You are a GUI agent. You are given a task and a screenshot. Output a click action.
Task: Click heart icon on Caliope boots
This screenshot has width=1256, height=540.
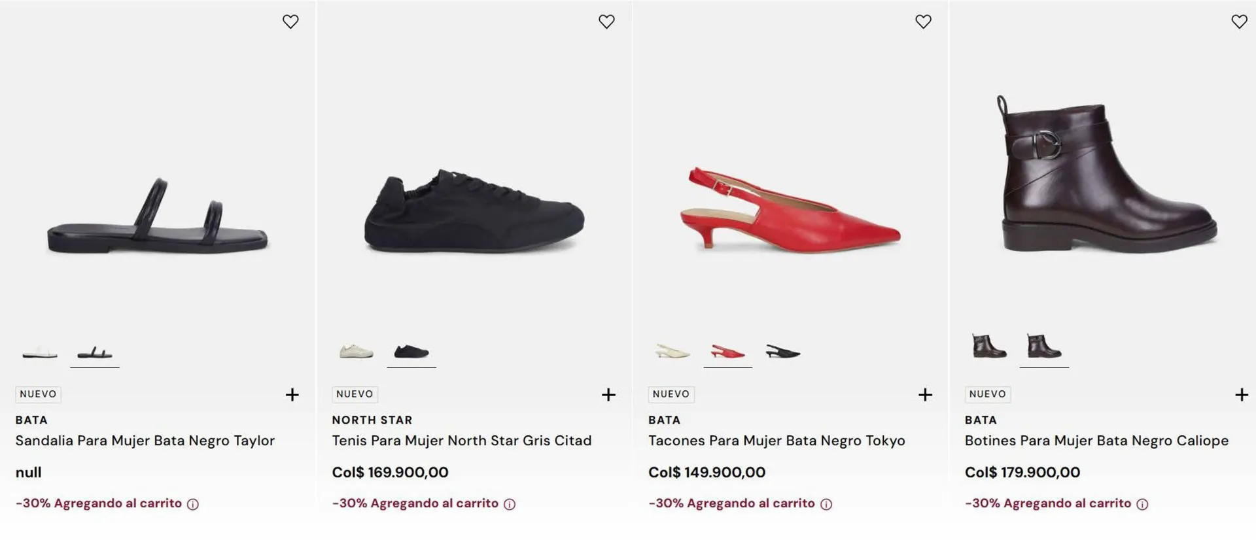point(1239,22)
